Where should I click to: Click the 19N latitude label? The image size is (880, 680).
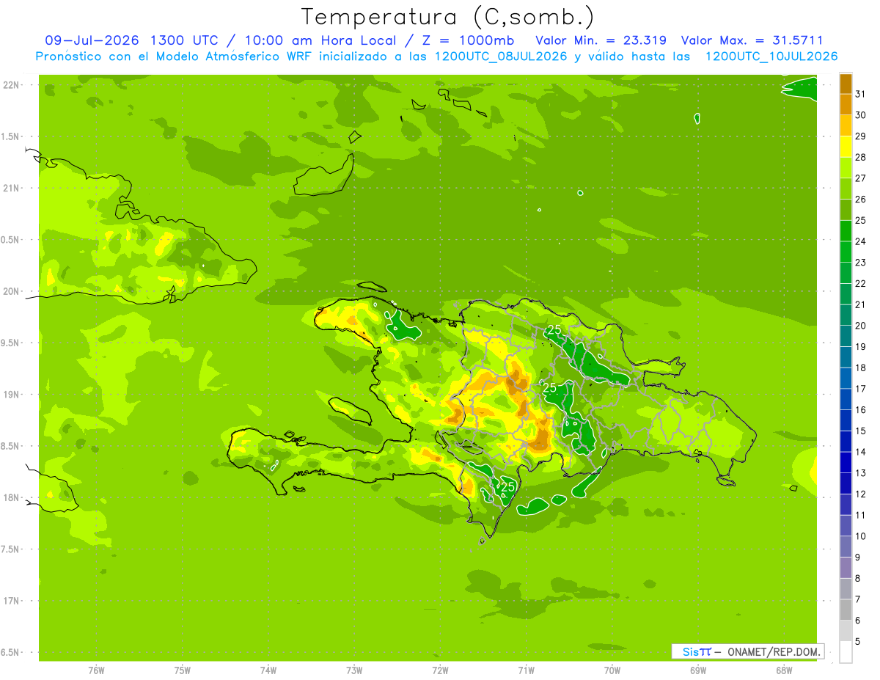[12, 395]
